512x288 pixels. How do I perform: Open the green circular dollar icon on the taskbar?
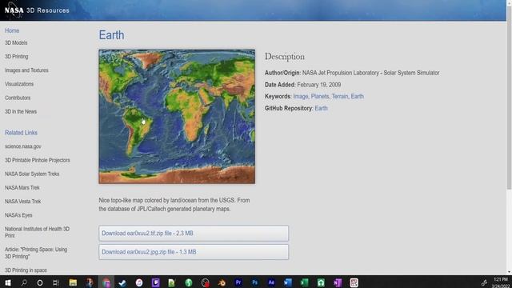pos(189,282)
